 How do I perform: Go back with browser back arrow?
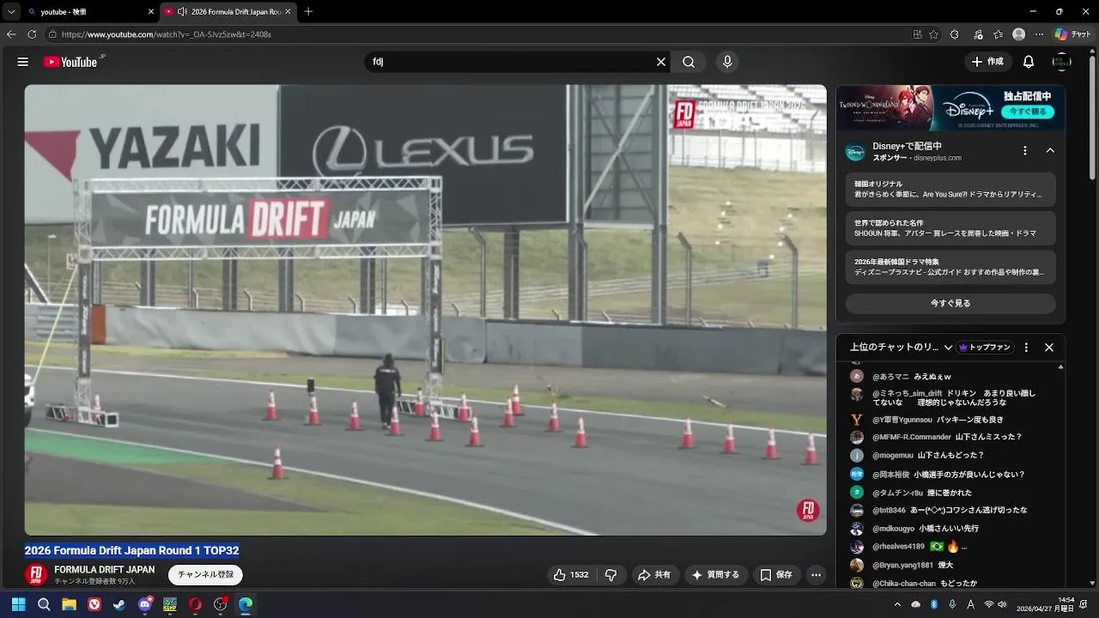[x=11, y=34]
